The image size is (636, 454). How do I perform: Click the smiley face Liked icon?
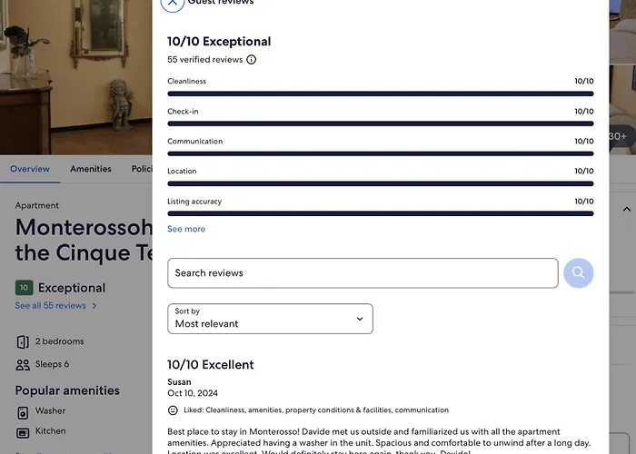coord(173,410)
